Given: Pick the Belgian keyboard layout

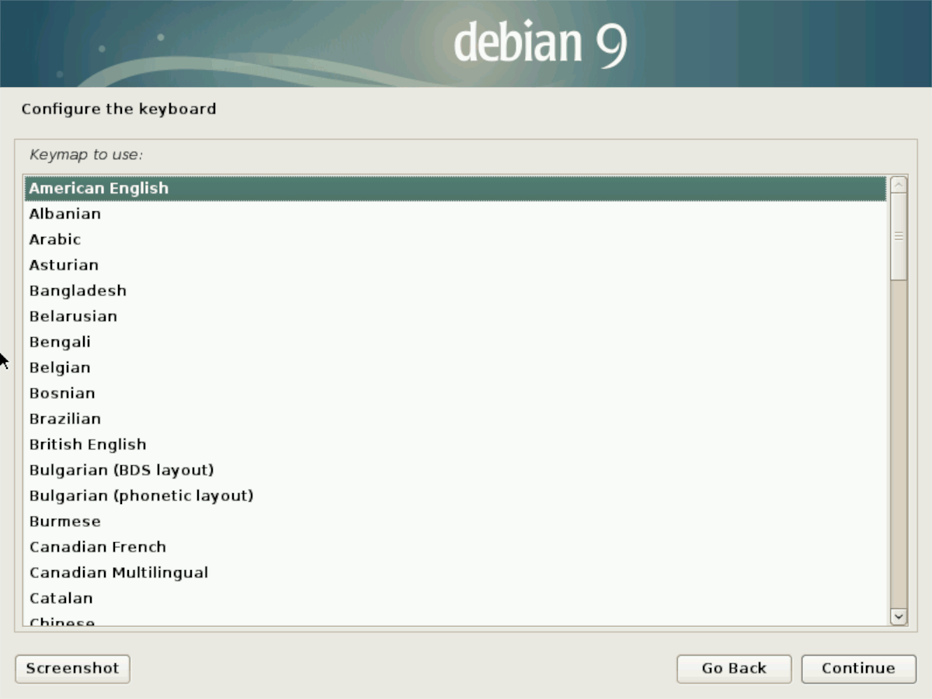Looking at the screenshot, I should 59,367.
